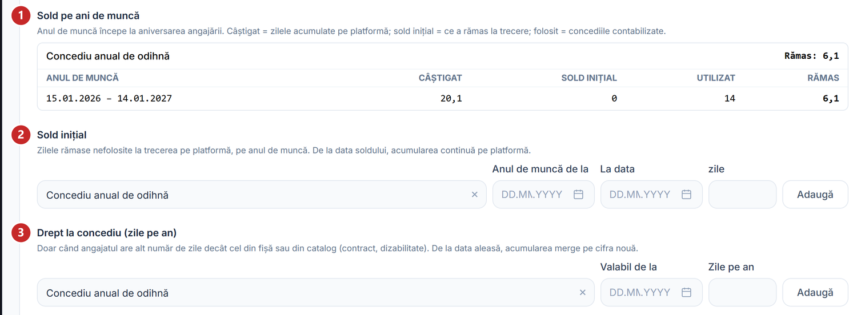Click the Rămas: 6,1 summary label
857x315 pixels.
point(812,56)
